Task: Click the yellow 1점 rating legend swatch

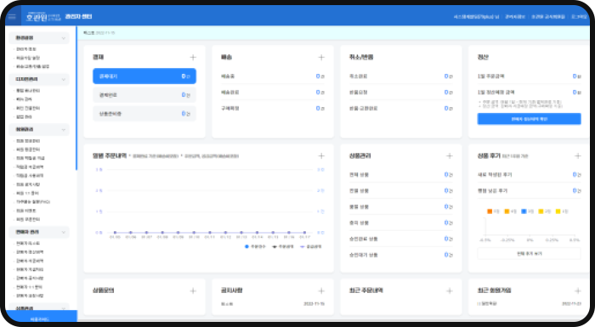Action: 558,211
